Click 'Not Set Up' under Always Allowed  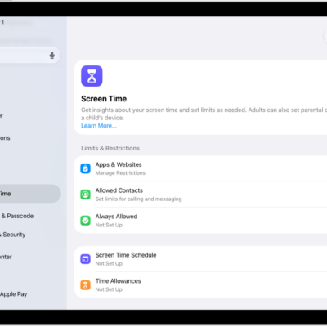point(109,225)
